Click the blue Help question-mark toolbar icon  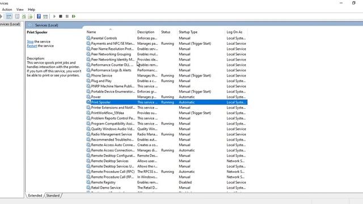[39, 16]
